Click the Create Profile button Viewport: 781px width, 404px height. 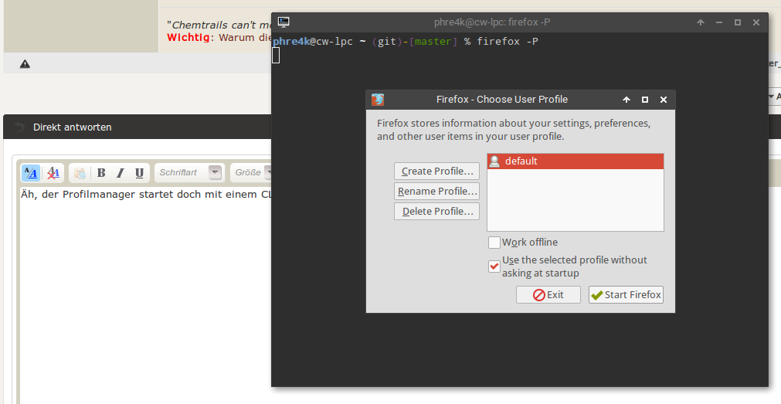(436, 171)
